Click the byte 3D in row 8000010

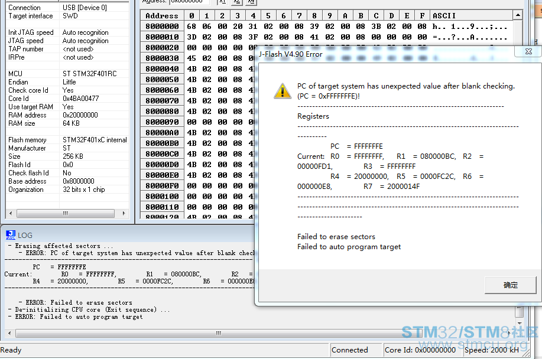tap(192, 37)
